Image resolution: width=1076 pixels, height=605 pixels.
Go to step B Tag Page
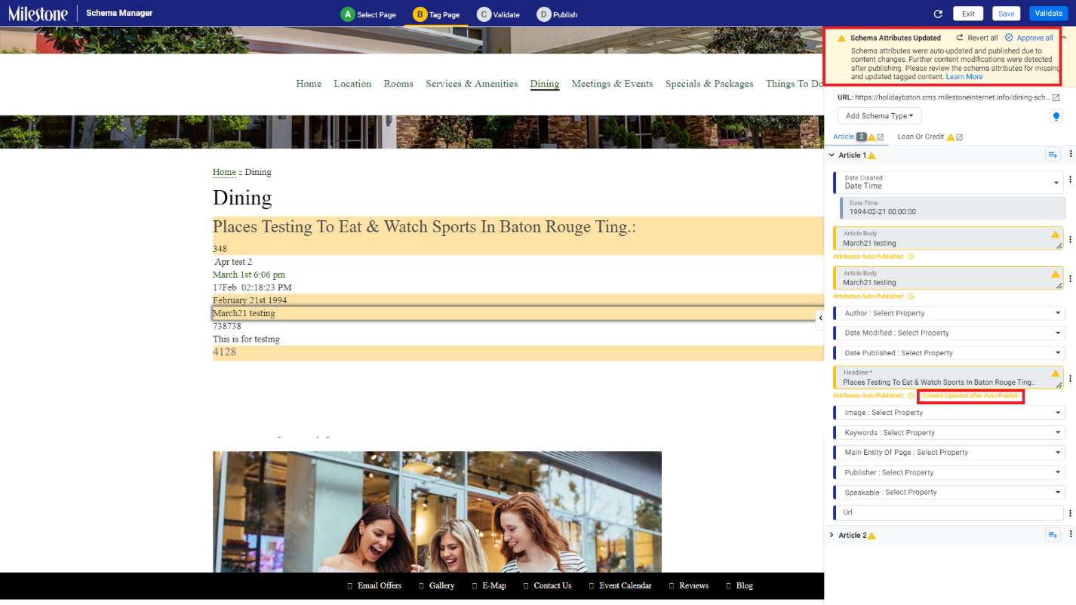pyautogui.click(x=436, y=14)
